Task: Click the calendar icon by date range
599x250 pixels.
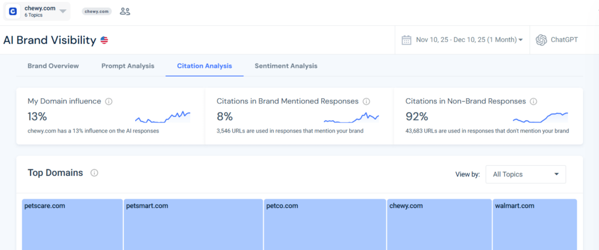Action: click(407, 40)
